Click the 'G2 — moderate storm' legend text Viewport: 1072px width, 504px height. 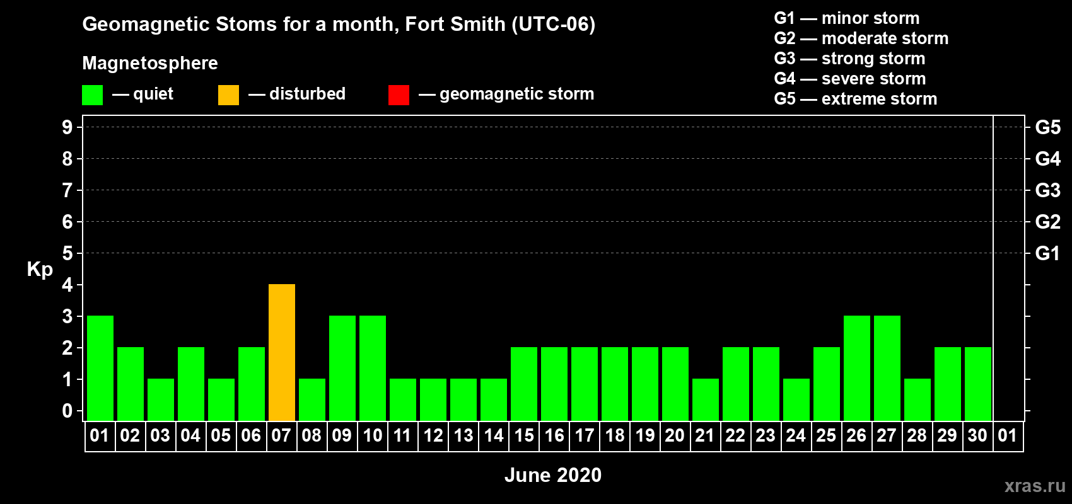click(861, 38)
